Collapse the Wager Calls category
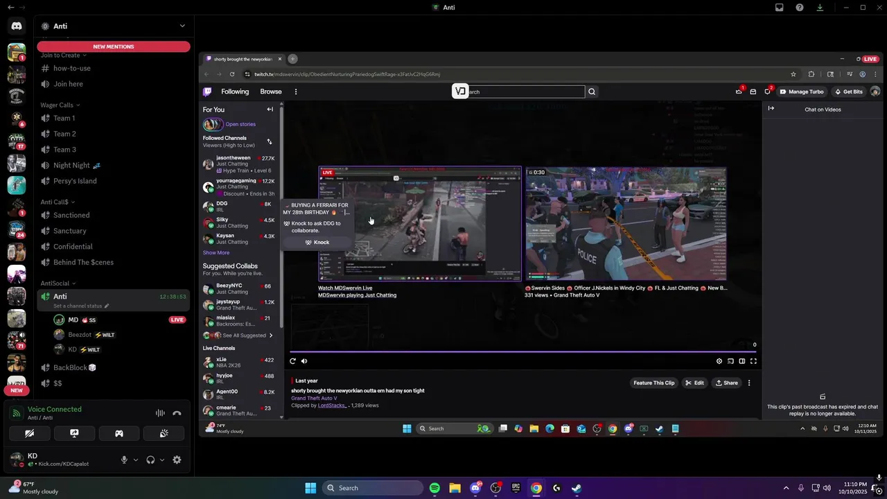Image resolution: width=887 pixels, height=499 pixels. coord(60,105)
